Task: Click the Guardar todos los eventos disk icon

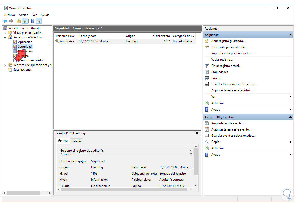Action: point(207,84)
